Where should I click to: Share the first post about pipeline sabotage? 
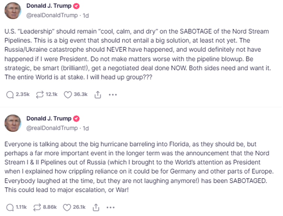click(x=97, y=95)
